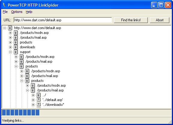Click the page icon of the root default.asp node

[10, 28]
